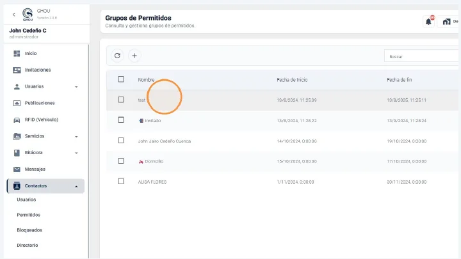Image resolution: width=461 pixels, height=259 pixels.
Task: Check the Invitado row checkbox
Action: pyautogui.click(x=121, y=120)
